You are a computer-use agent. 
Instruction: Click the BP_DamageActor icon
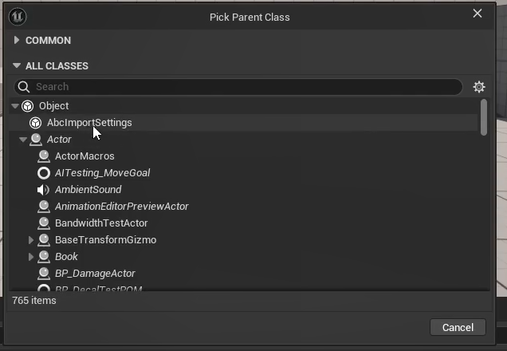click(x=43, y=274)
